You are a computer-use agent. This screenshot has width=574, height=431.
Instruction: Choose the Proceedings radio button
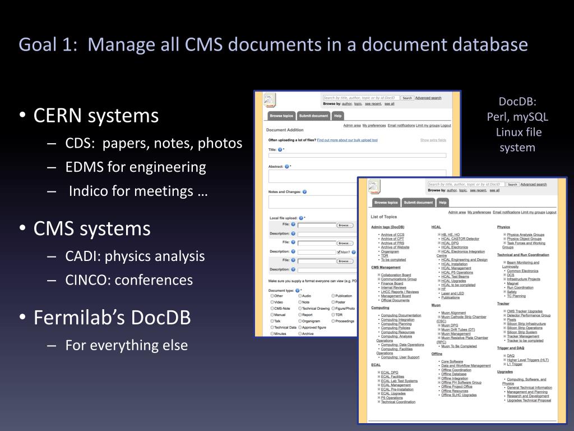(x=333, y=320)
